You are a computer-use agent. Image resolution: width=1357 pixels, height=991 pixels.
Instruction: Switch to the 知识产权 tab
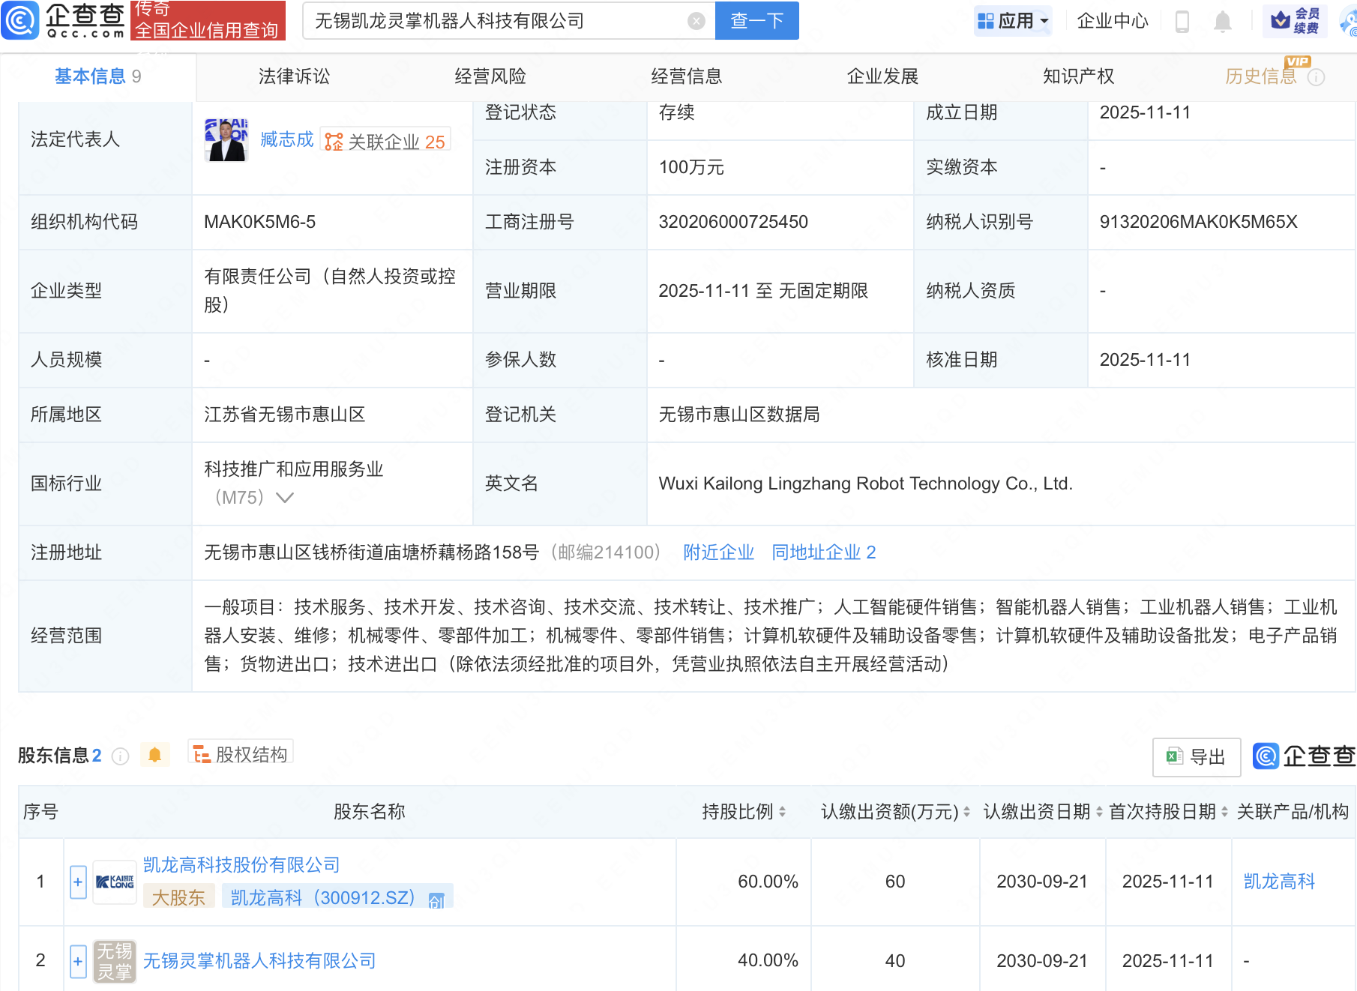(x=1078, y=76)
